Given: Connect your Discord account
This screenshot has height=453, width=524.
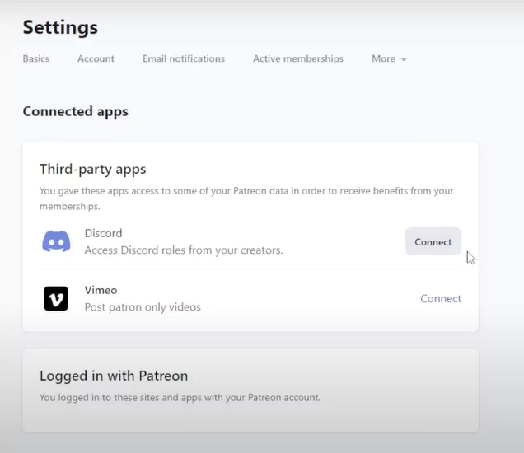Looking at the screenshot, I should 433,241.
